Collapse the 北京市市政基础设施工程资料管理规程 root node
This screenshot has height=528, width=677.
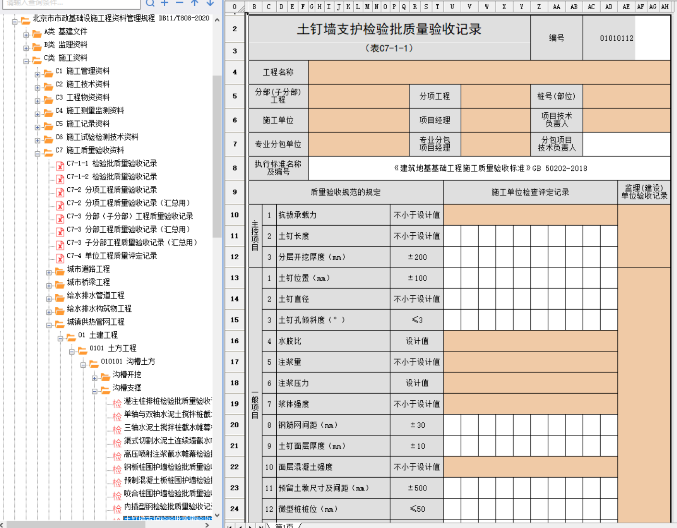click(x=14, y=21)
